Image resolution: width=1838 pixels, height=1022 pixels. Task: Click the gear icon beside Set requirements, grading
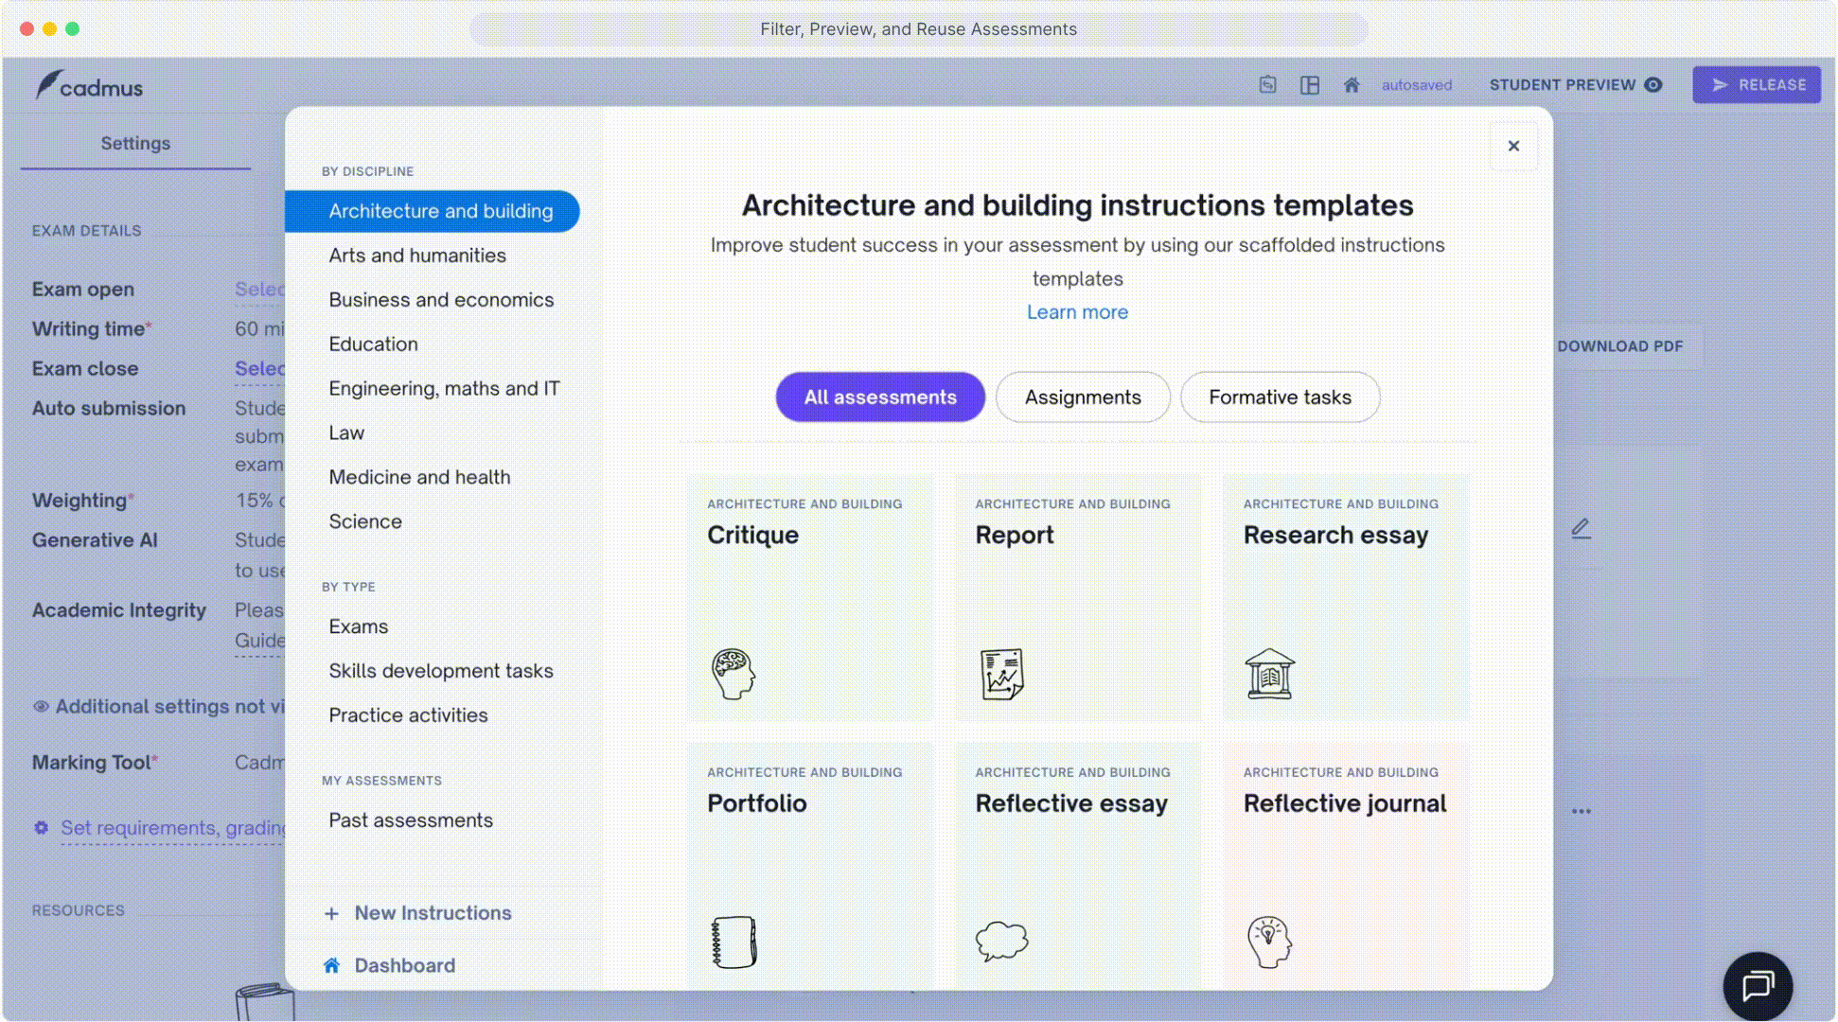click(x=41, y=827)
